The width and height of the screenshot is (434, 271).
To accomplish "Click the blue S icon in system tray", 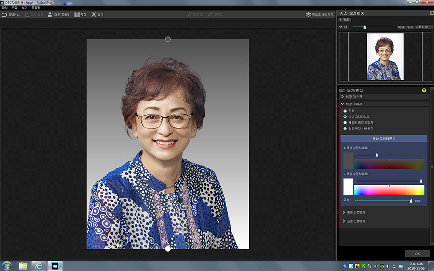I will tap(345, 266).
